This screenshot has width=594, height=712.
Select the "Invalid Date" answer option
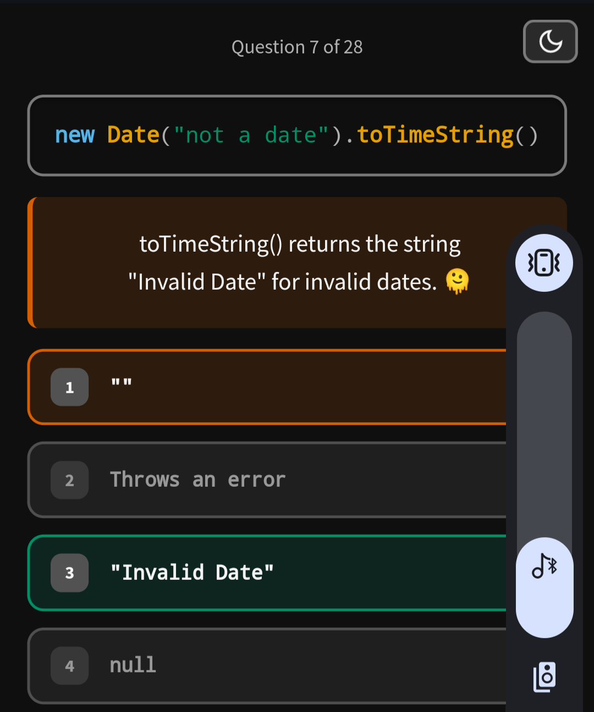267,573
